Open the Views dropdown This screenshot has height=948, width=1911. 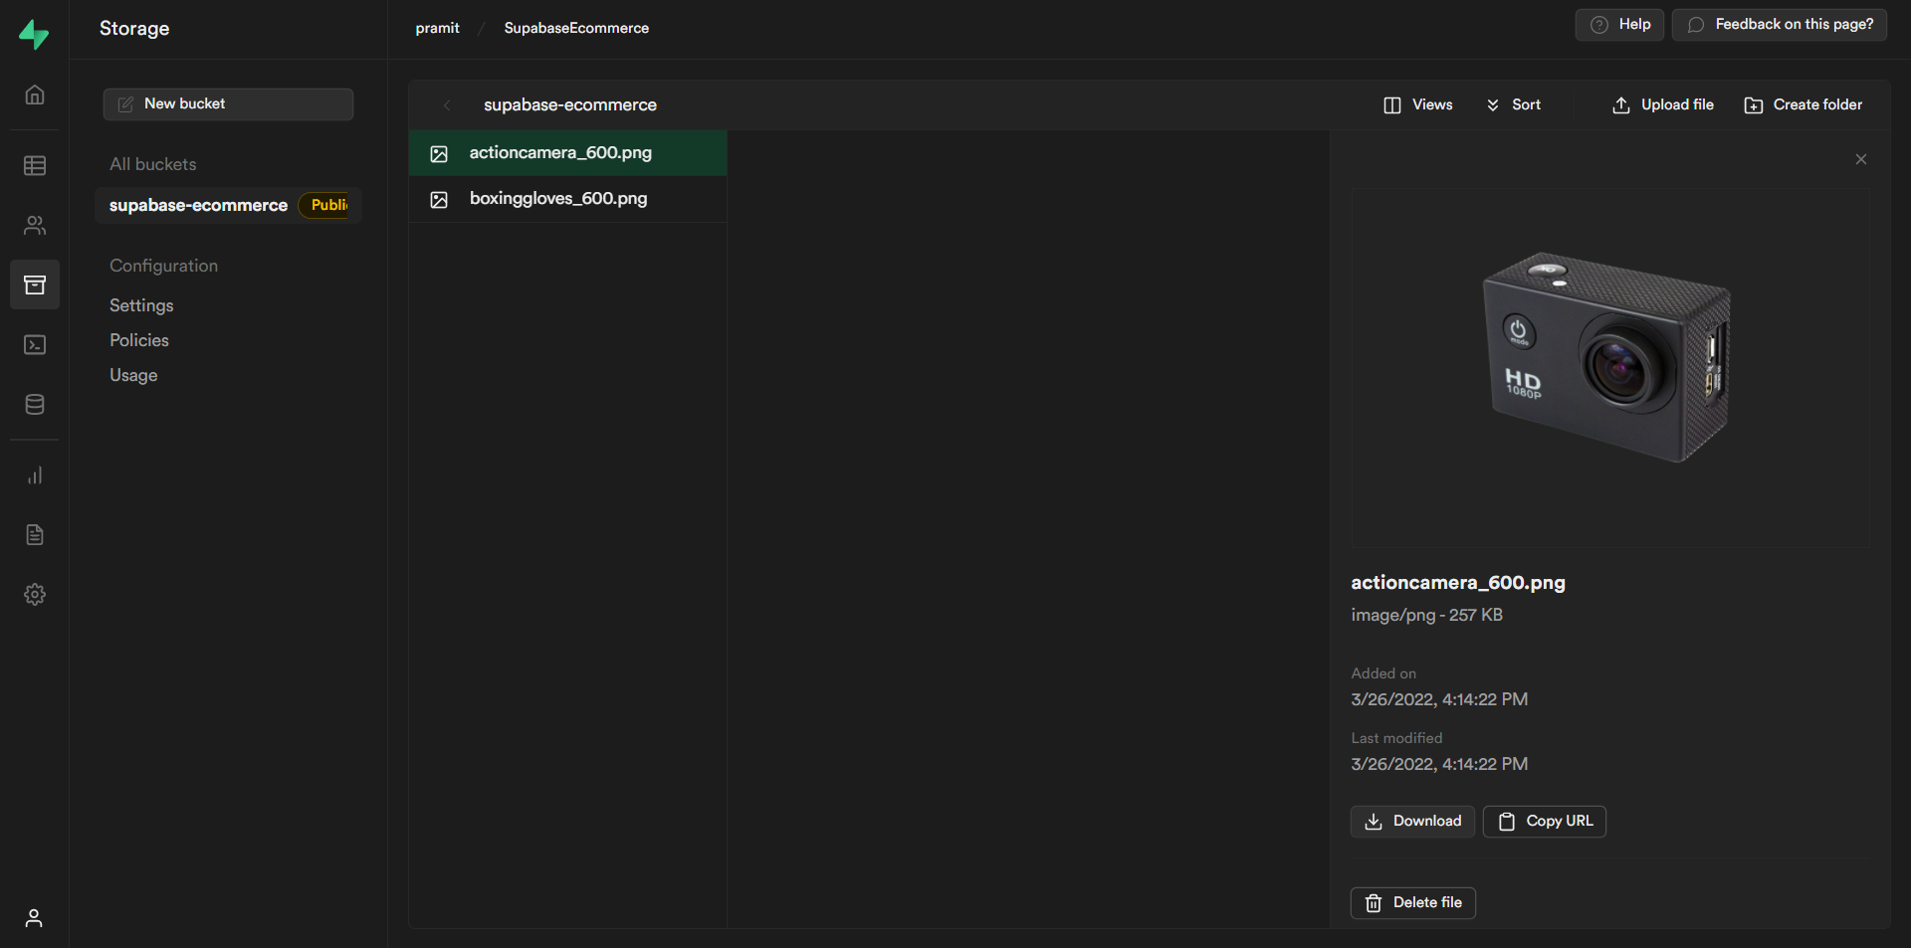pyautogui.click(x=1418, y=105)
